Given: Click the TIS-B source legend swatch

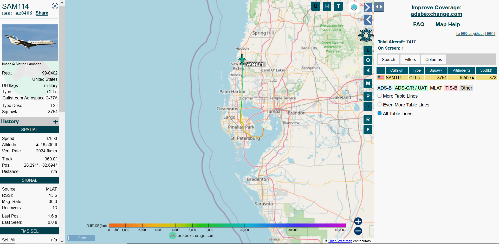Looking at the screenshot, I should tap(451, 88).
